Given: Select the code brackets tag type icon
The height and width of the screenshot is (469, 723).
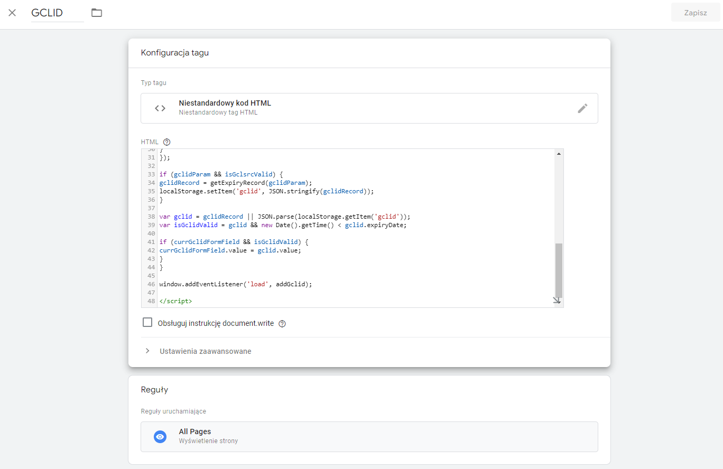Looking at the screenshot, I should (x=160, y=108).
